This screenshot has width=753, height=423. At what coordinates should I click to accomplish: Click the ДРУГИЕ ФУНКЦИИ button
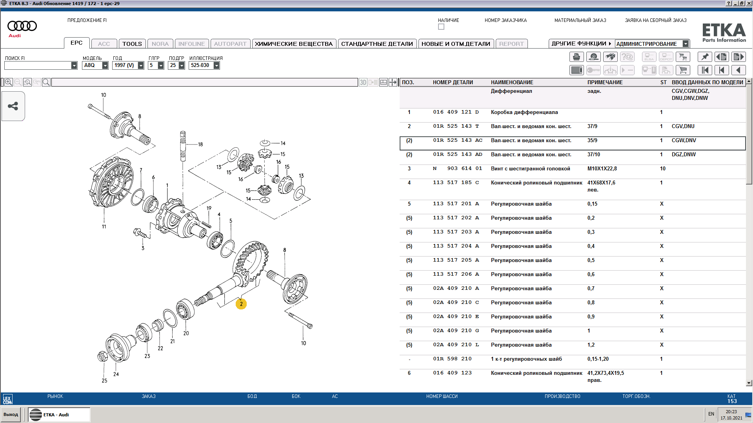(x=581, y=44)
